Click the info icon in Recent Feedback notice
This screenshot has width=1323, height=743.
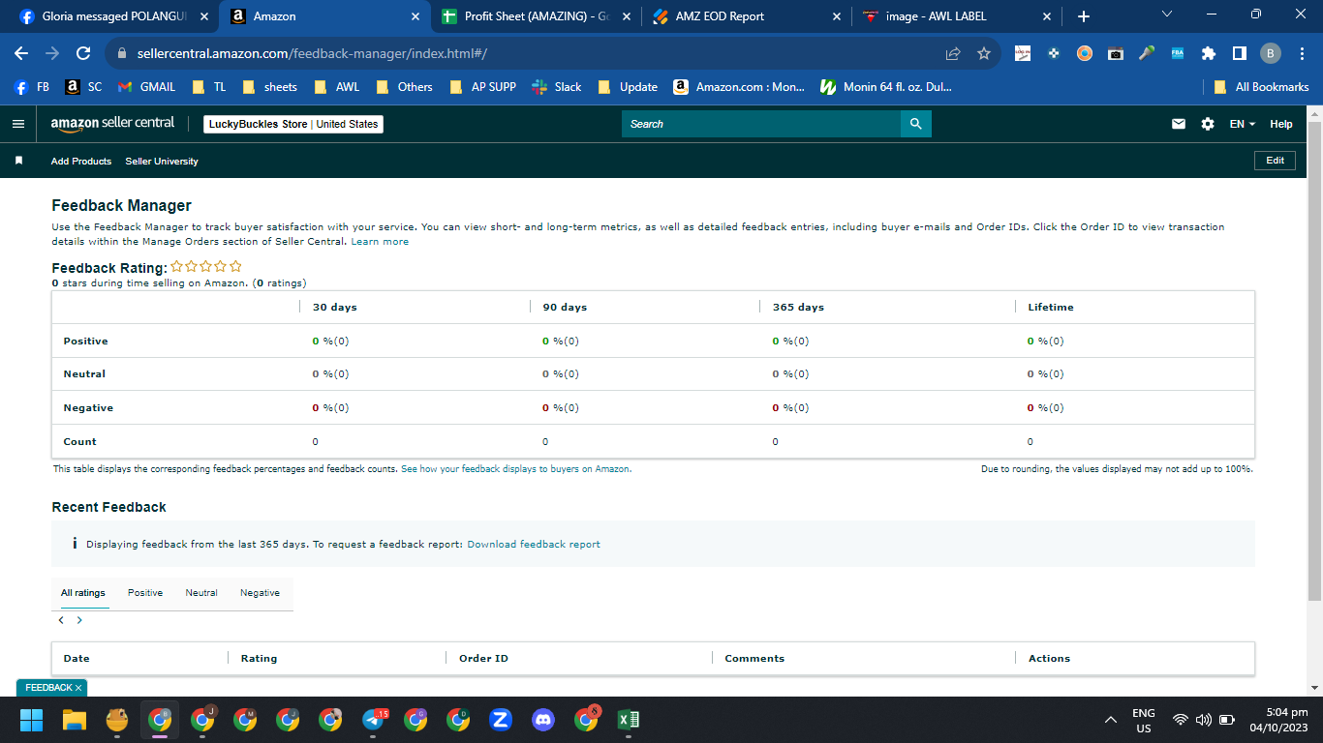coord(75,544)
